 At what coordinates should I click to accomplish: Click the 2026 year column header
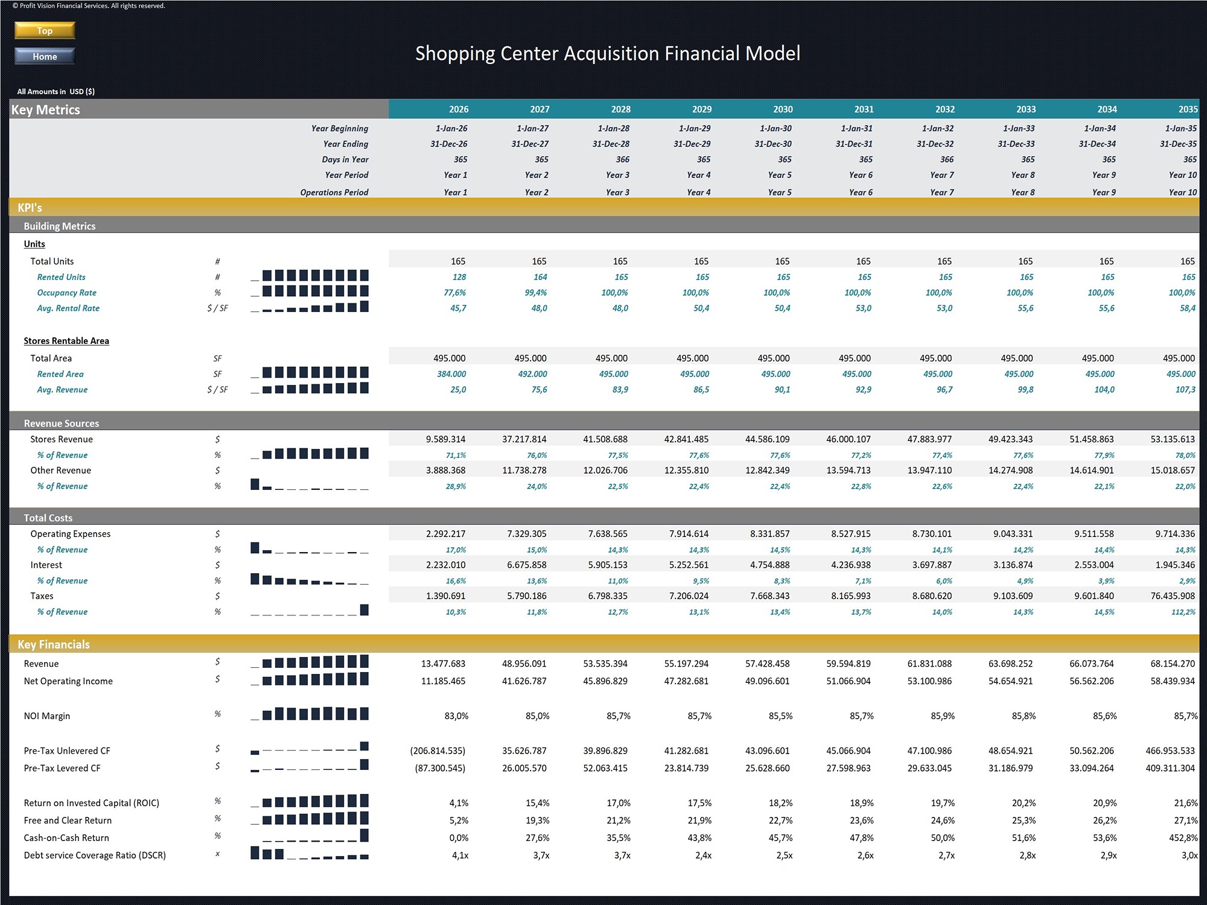point(459,109)
